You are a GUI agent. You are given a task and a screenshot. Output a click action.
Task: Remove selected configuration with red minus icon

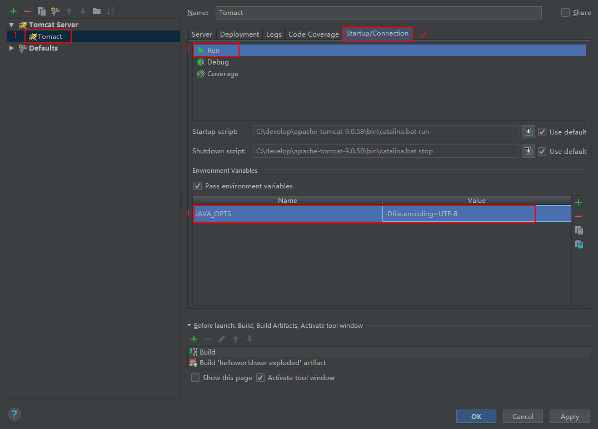tap(27, 11)
